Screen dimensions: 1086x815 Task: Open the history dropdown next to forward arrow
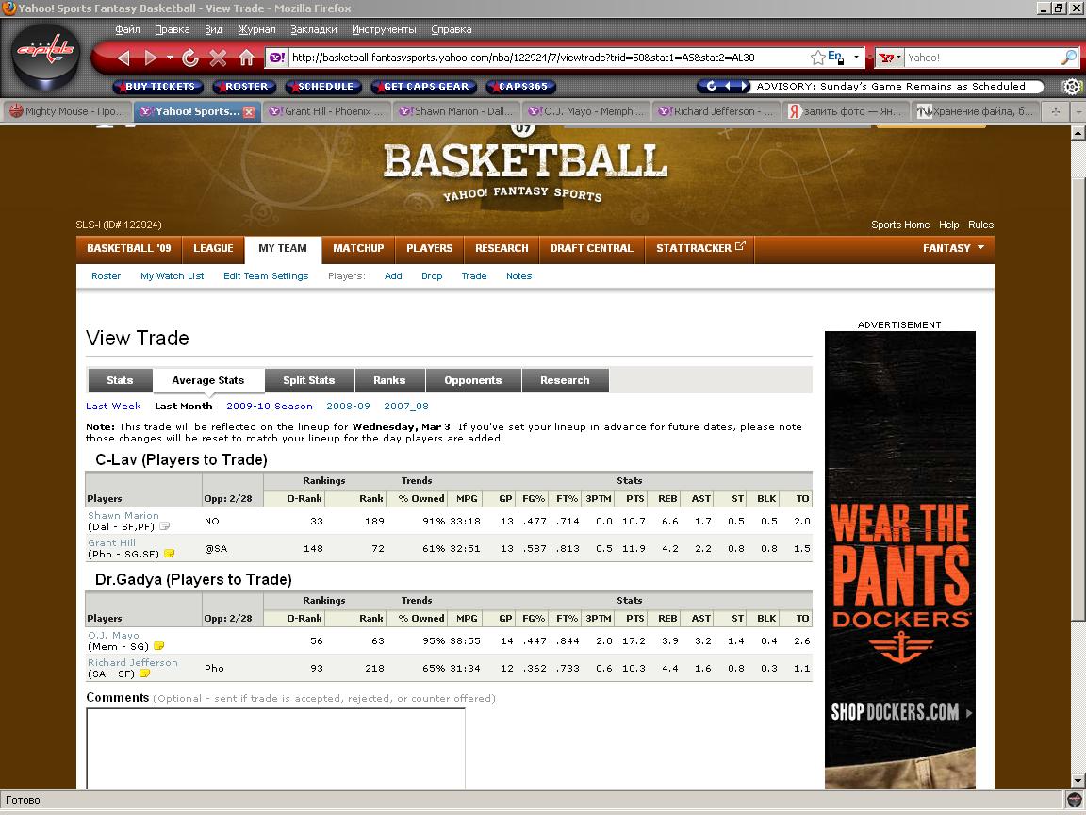click(170, 58)
